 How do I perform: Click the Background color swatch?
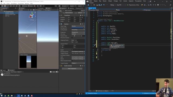(x=77, y=28)
